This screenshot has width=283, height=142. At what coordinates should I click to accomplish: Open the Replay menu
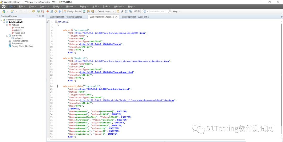(x=83, y=7)
